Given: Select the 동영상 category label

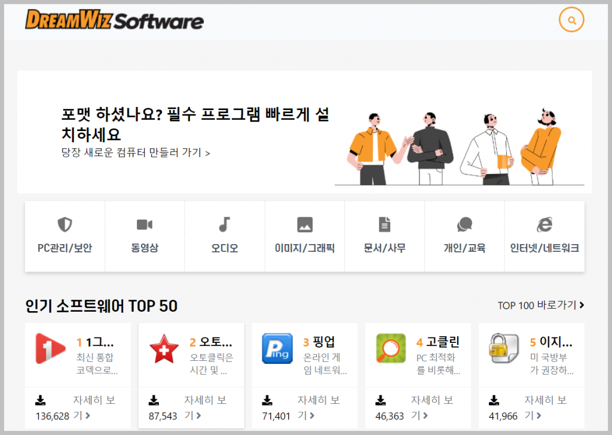Looking at the screenshot, I should point(145,248).
